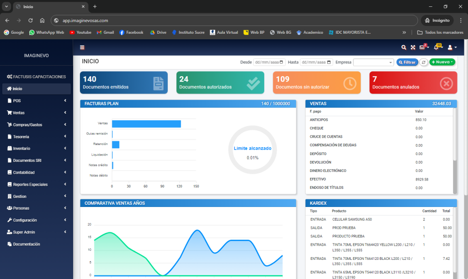Expand the Ventas sidebar menu

coord(37,113)
